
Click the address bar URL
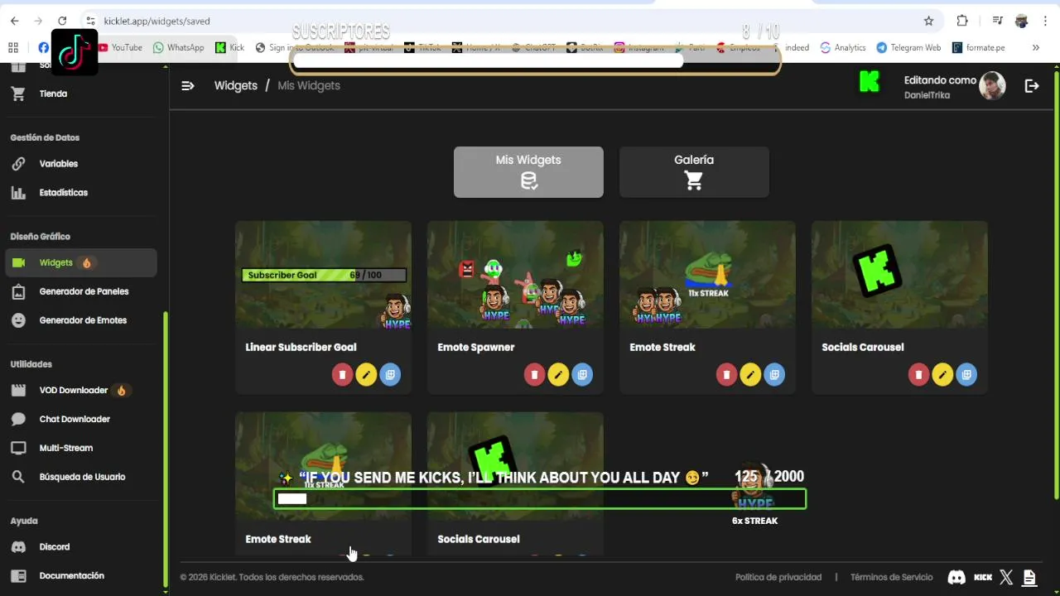(x=157, y=21)
